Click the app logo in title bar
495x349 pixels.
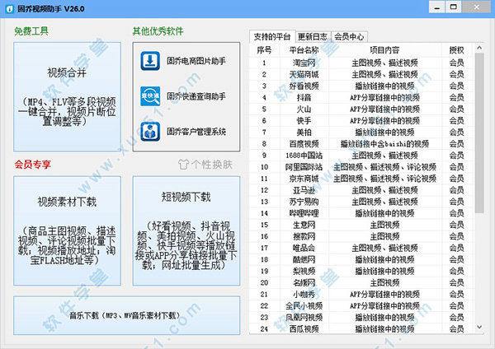(x=9, y=9)
